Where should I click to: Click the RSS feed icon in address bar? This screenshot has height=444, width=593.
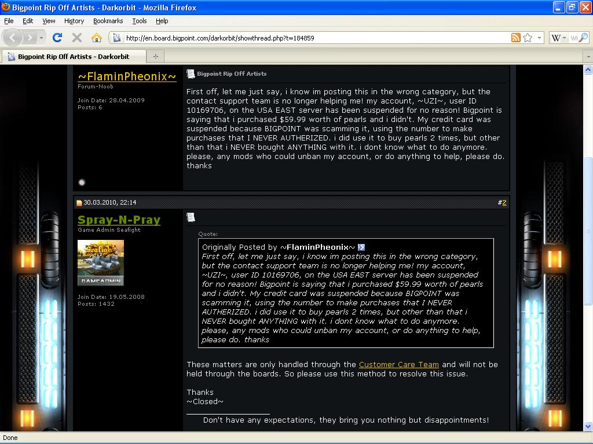point(515,38)
